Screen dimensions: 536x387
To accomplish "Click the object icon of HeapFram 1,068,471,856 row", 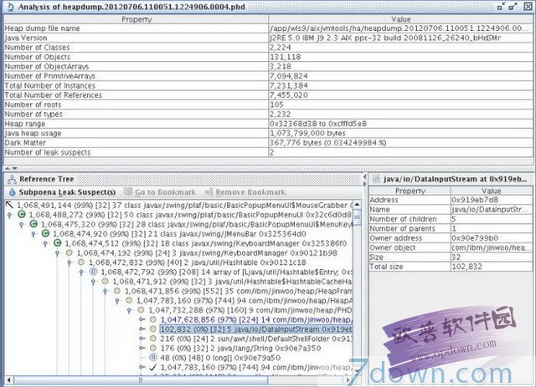I will (117, 291).
